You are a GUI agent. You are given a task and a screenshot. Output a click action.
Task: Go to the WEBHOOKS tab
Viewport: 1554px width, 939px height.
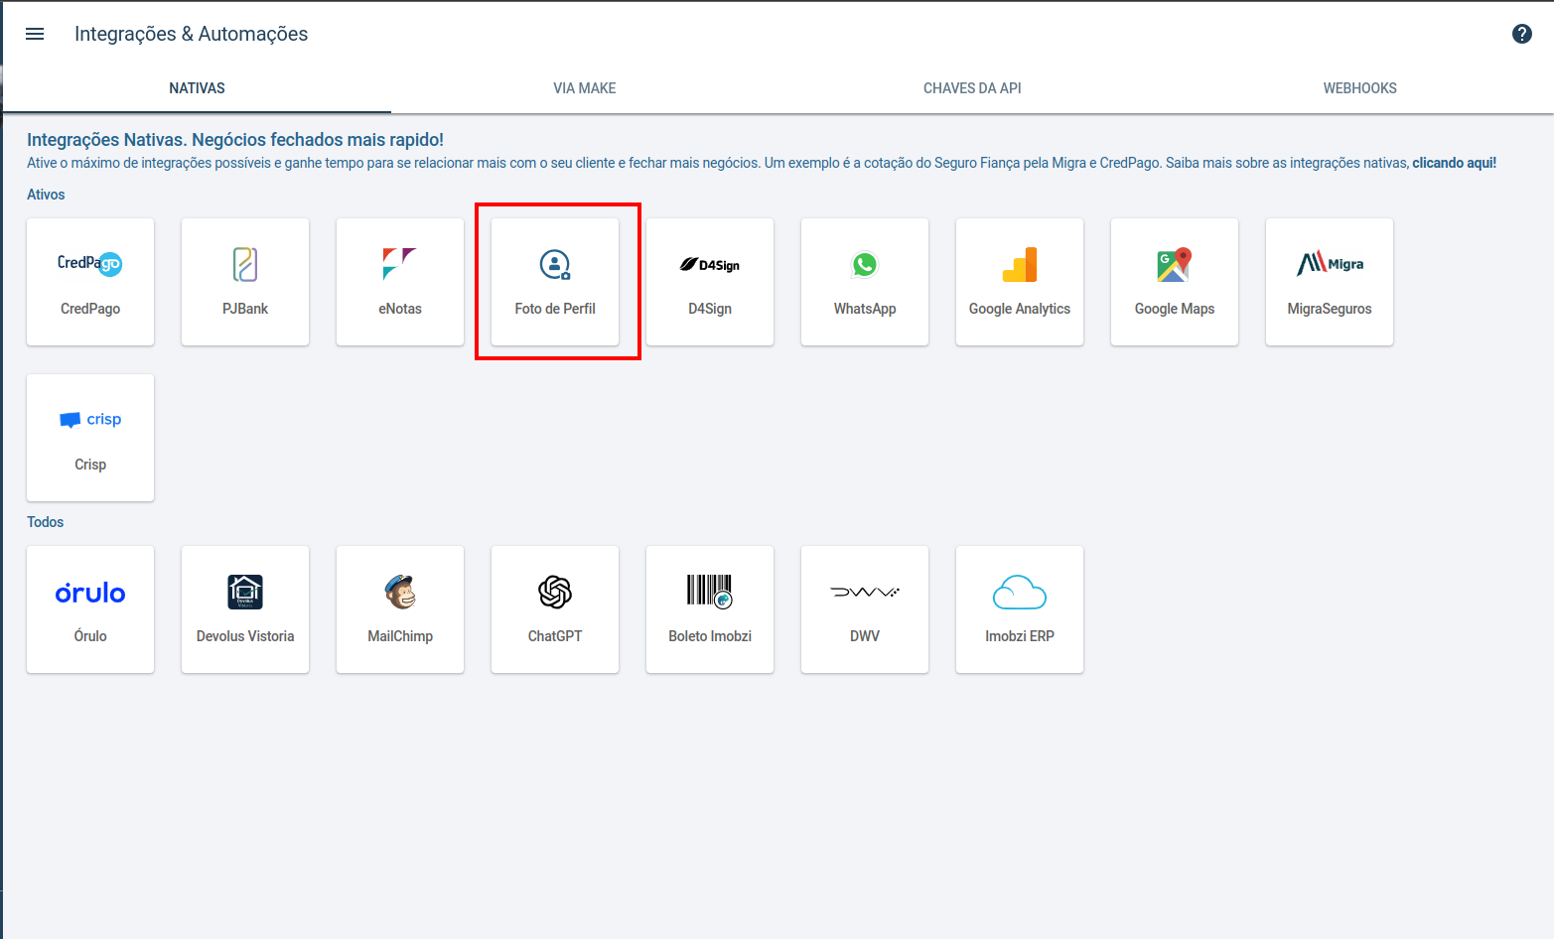pos(1360,88)
